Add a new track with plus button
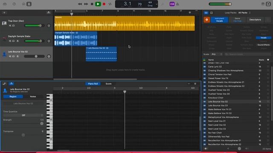The image size is (273, 153). pyautogui.click(x=4, y=12)
